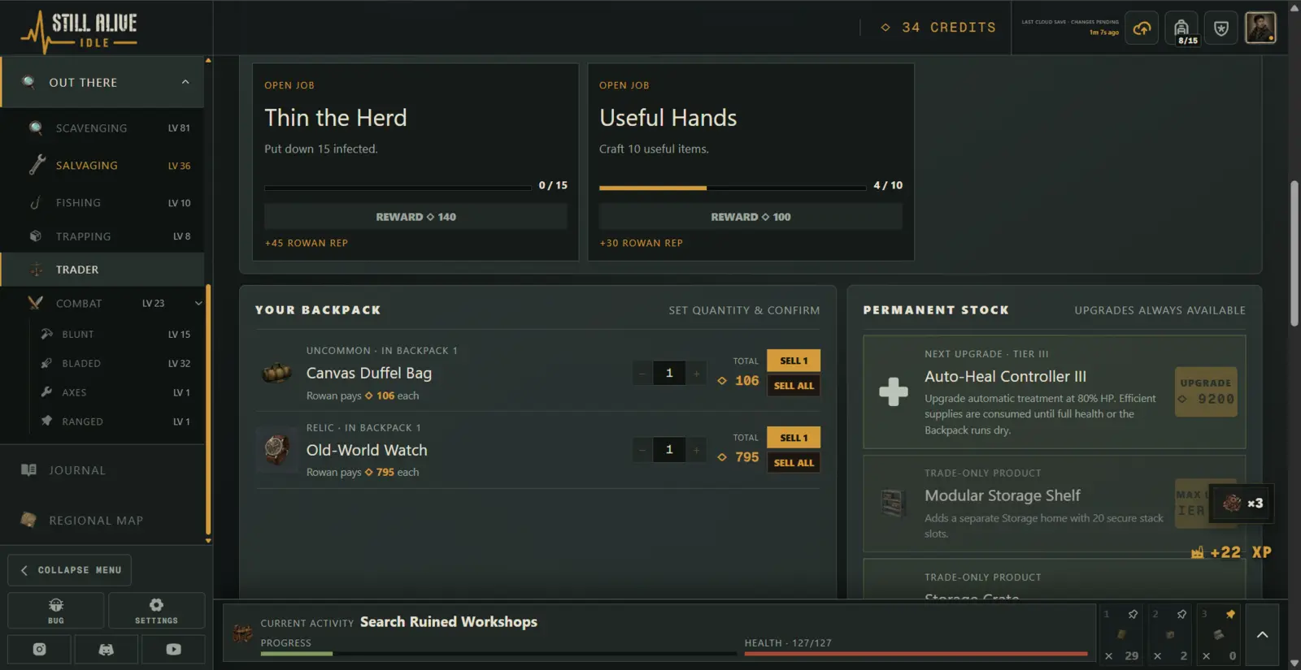Expand the activity bar with the up chevron

(x=1262, y=635)
